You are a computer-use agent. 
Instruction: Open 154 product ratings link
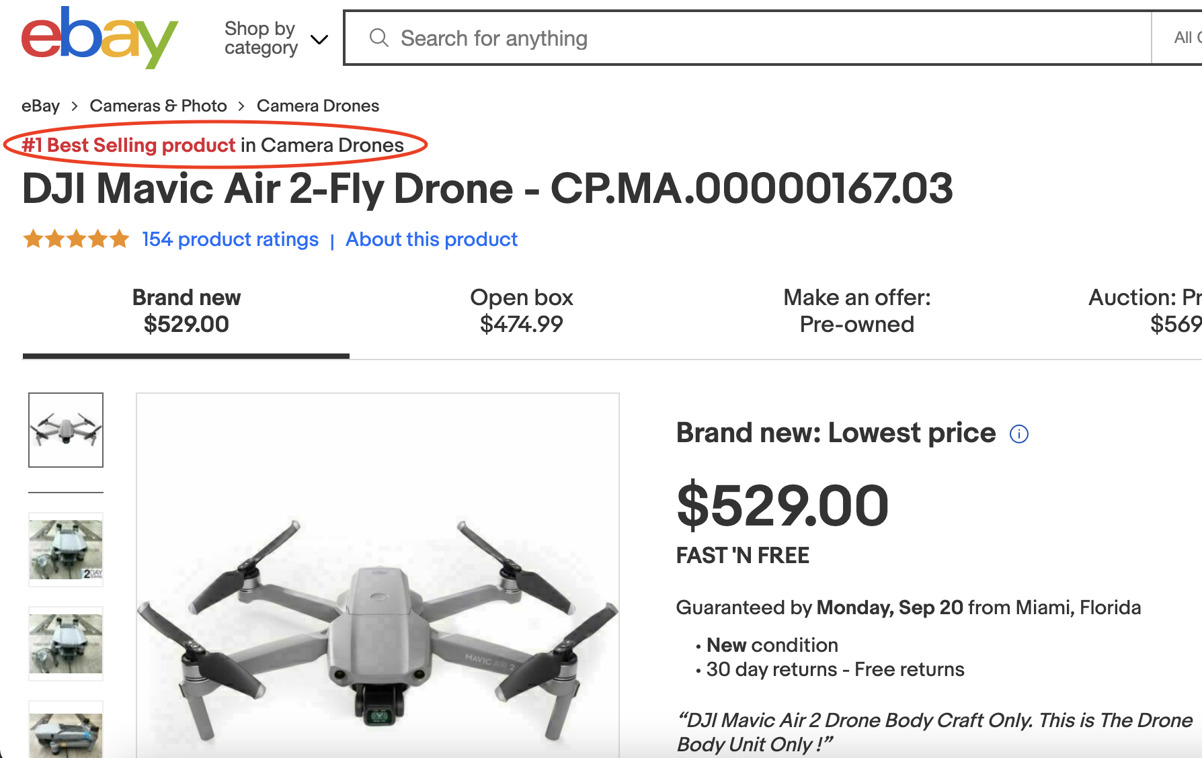pyautogui.click(x=230, y=239)
